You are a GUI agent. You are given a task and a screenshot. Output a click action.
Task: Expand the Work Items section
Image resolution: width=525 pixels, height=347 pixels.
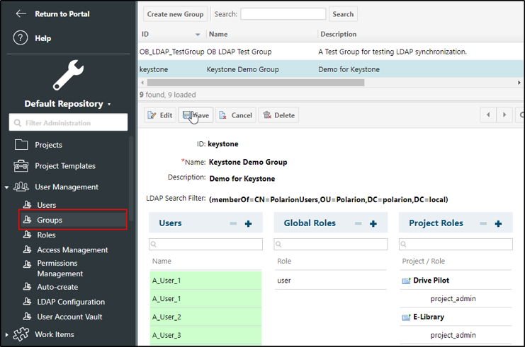[6, 334]
